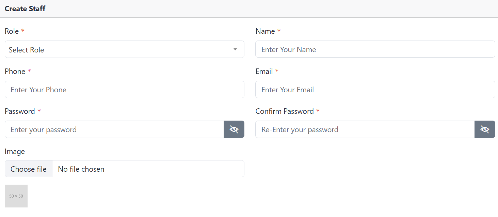The image size is (498, 217).
Task: Click the Choose file button
Action: coord(29,169)
